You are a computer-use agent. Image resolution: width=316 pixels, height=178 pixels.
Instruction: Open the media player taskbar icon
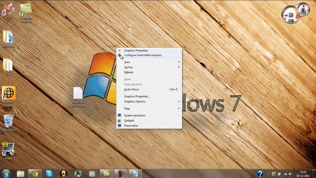[92, 174]
